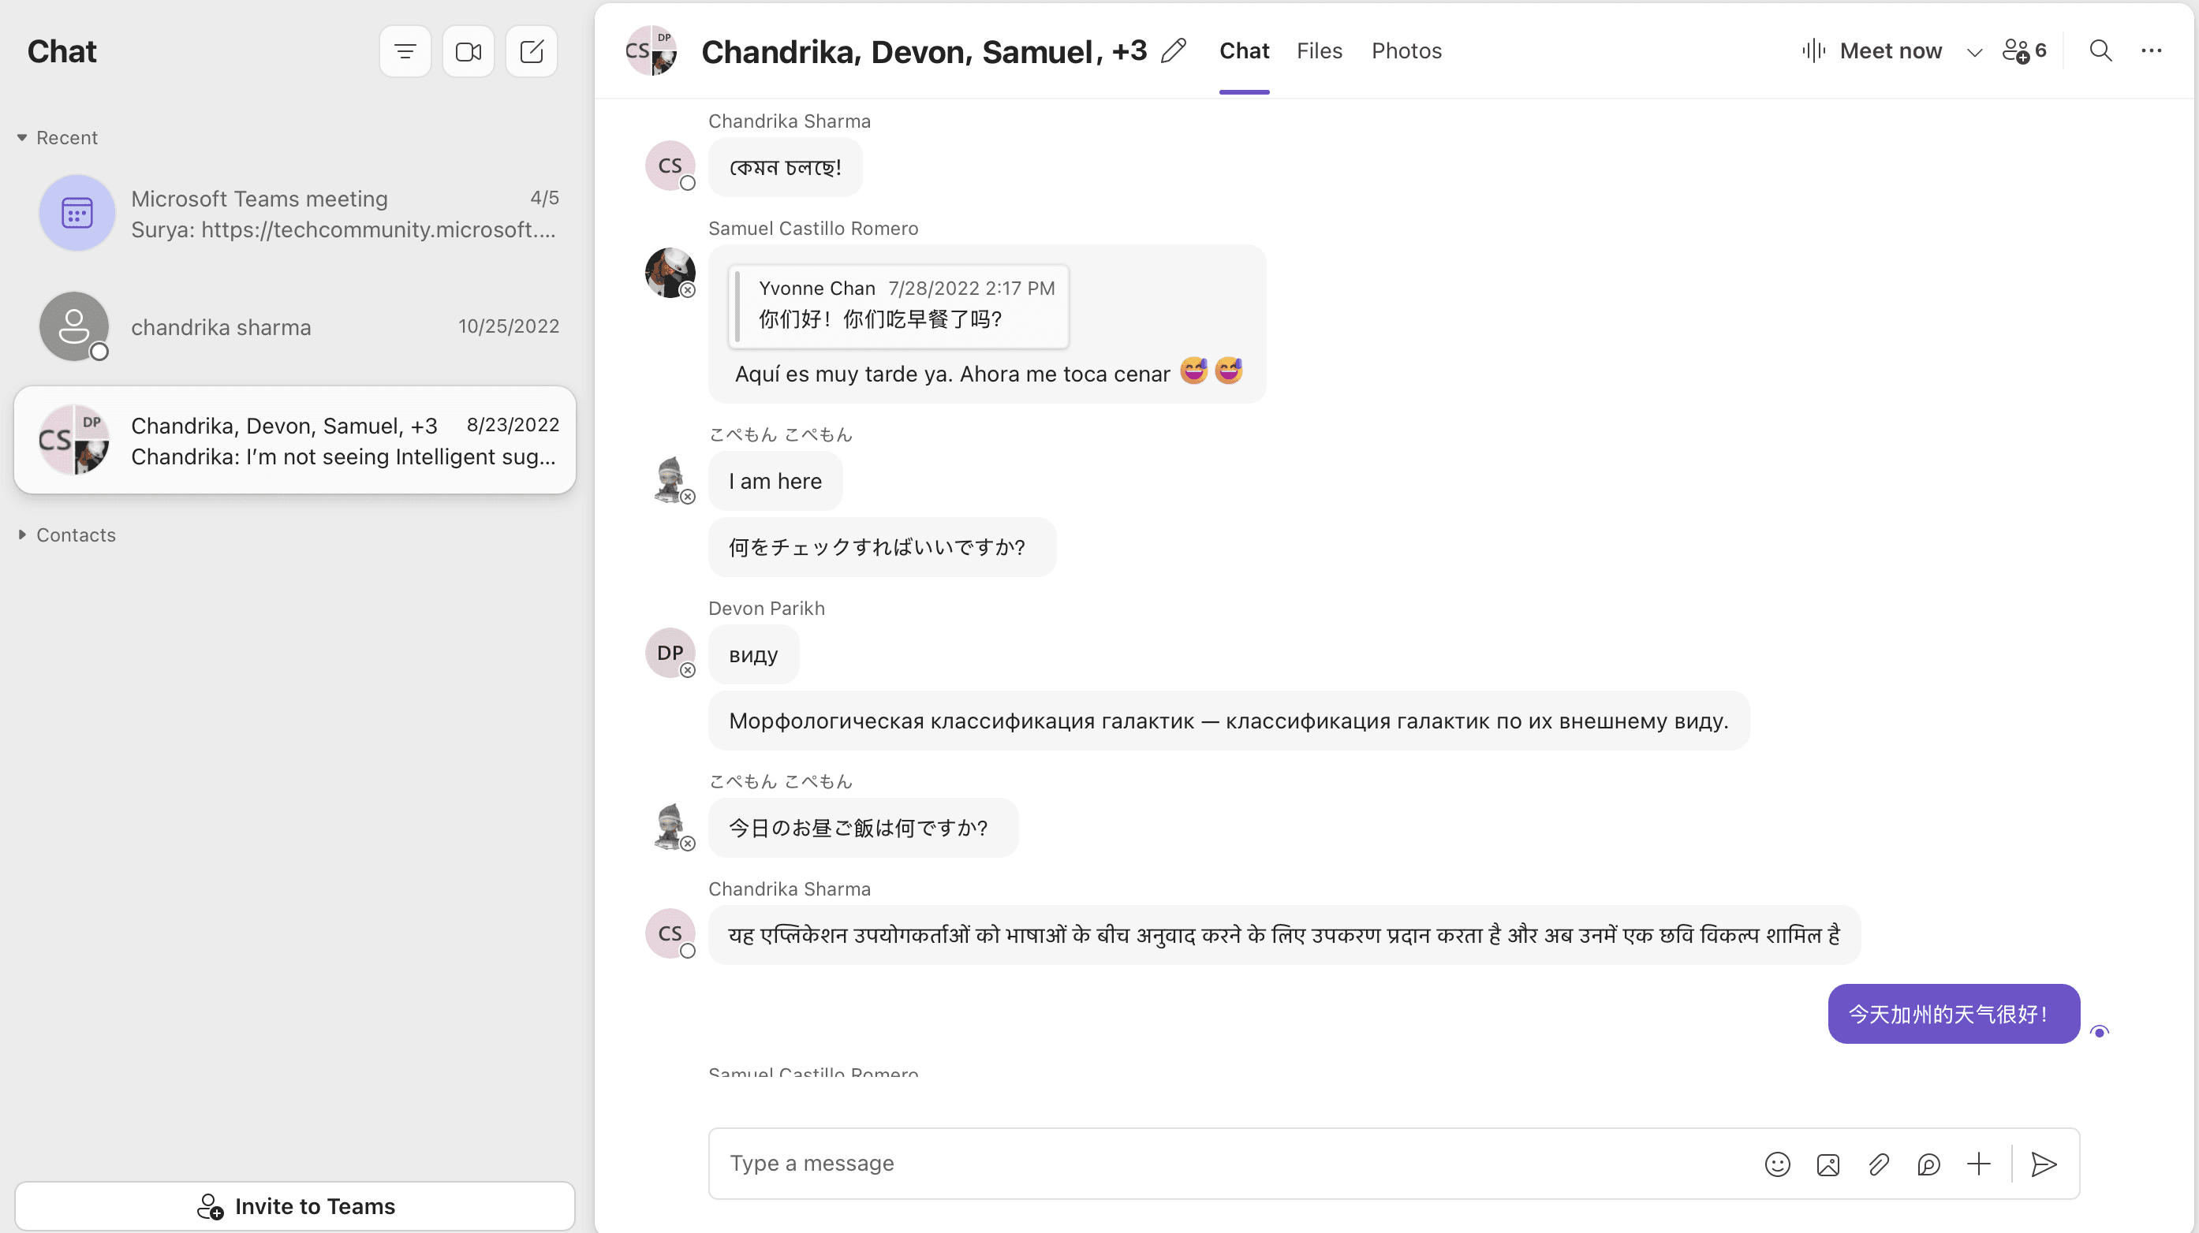Screen dimensions: 2199x1233
Task: Attach a file with the paperclip icon
Action: 1878,1164
